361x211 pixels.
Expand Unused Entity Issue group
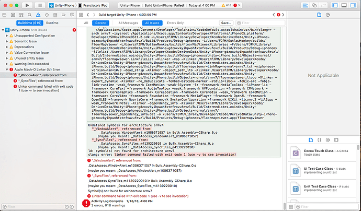point(7,58)
